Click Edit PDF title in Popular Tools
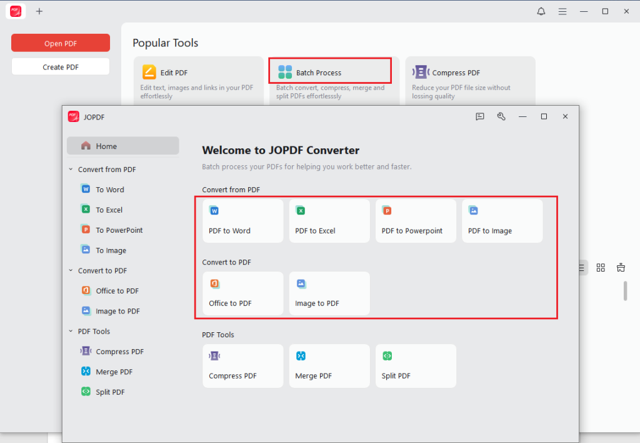The width and height of the screenshot is (640, 443). [174, 73]
